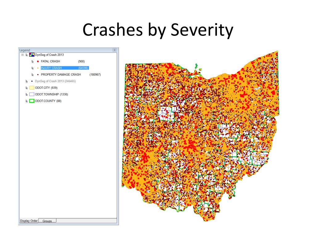Select grayed DynSeg of Crash 2013 (246465)
Screen dimensions: 316x237
[56, 81]
